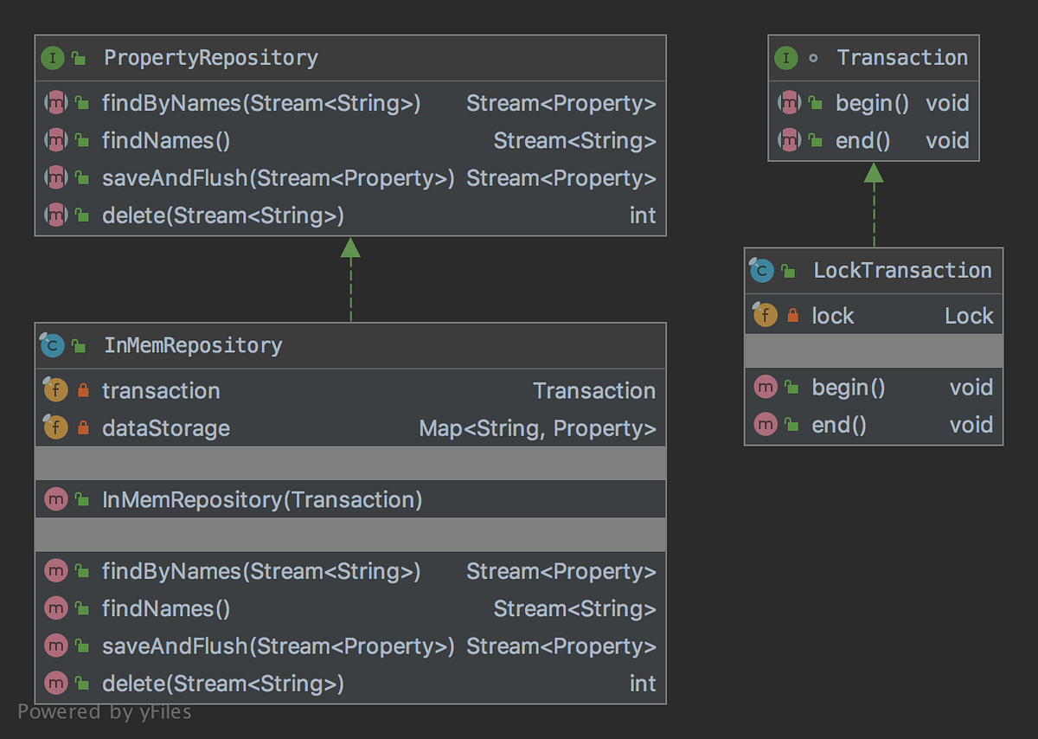Select the saveAndFlush method in InMemRepository
Image resolution: width=1038 pixels, height=739 pixels.
coord(350,646)
